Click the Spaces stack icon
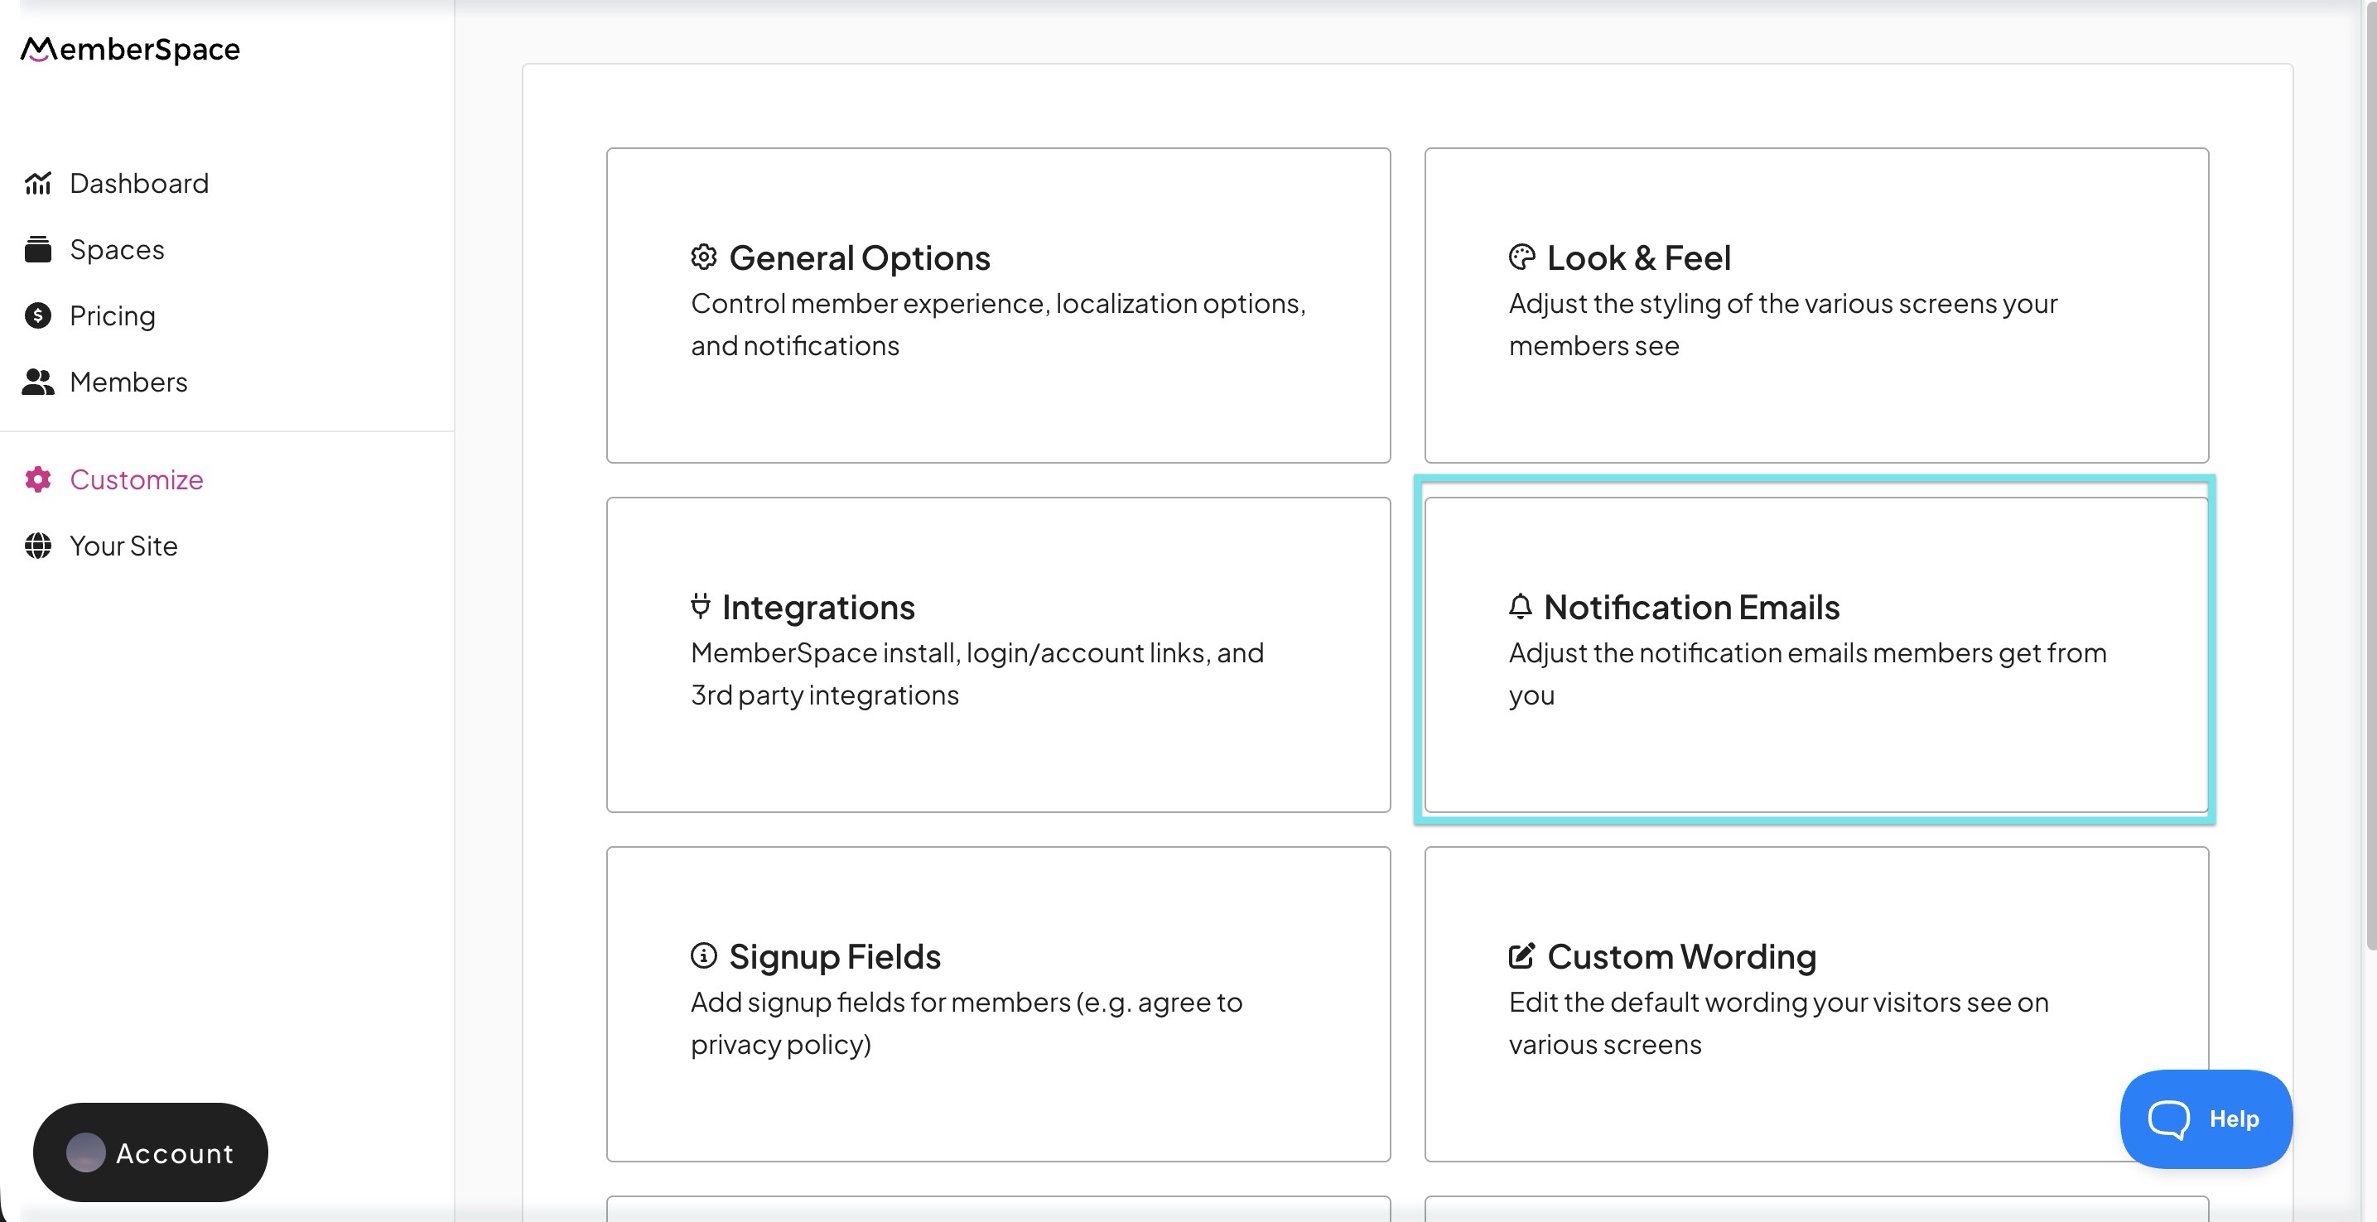The height and width of the screenshot is (1222, 2377). pyautogui.click(x=38, y=249)
